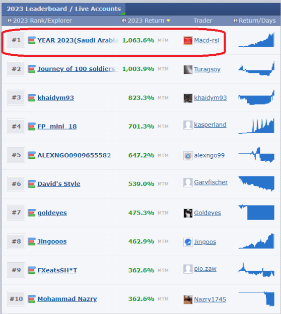Open the YEAR 2023(Saudi Arabia system link

pyautogui.click(x=78, y=40)
